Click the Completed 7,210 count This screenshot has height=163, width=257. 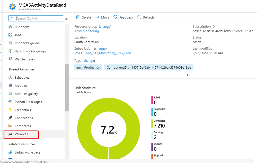click(159, 126)
